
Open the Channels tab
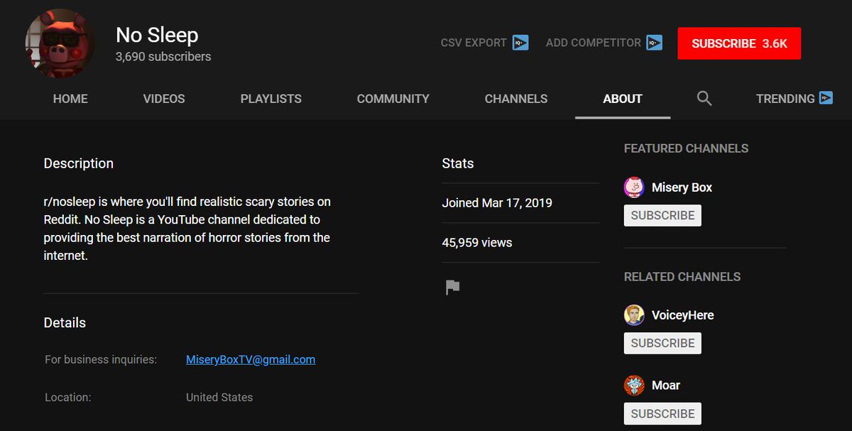coord(516,99)
